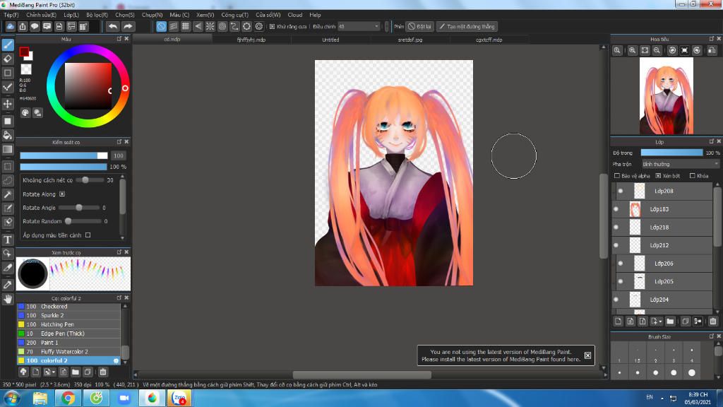
Task: Open Tệp(F) file menu
Action: tap(11, 15)
